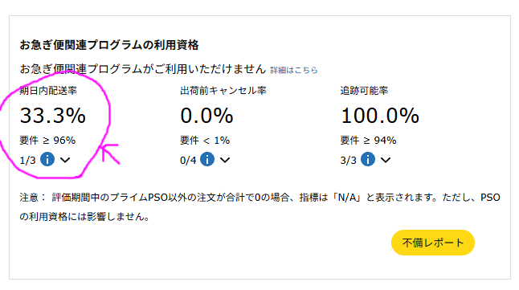
Task: Click the 0/4 order count
Action: [x=188, y=161]
